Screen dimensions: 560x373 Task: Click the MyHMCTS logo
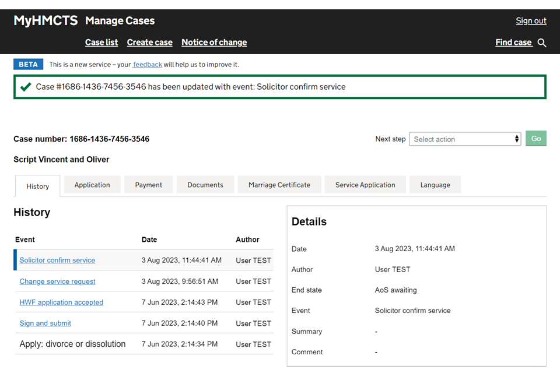click(45, 20)
